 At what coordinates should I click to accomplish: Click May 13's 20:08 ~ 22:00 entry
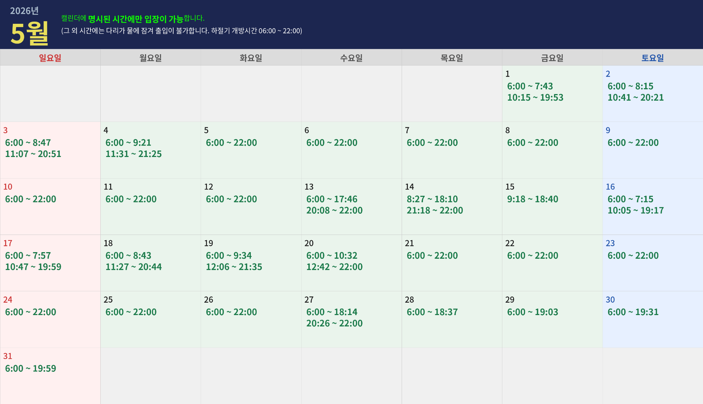pos(334,211)
